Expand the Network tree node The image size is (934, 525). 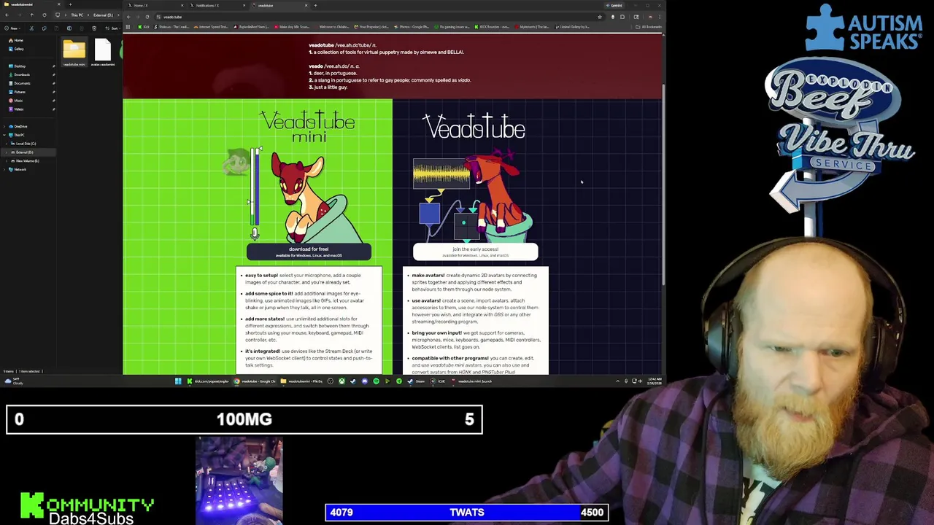[4, 169]
